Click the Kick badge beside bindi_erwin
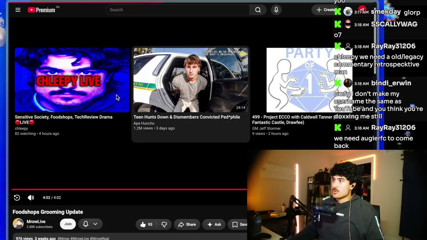Screen dimensions: 427x240 tap(338, 83)
